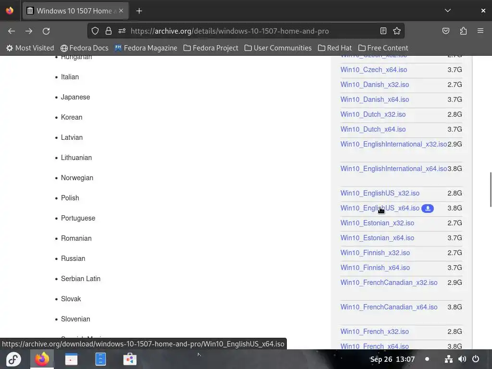The width and height of the screenshot is (492, 369).
Task: Click notification dot beside the clock
Action: (427, 359)
